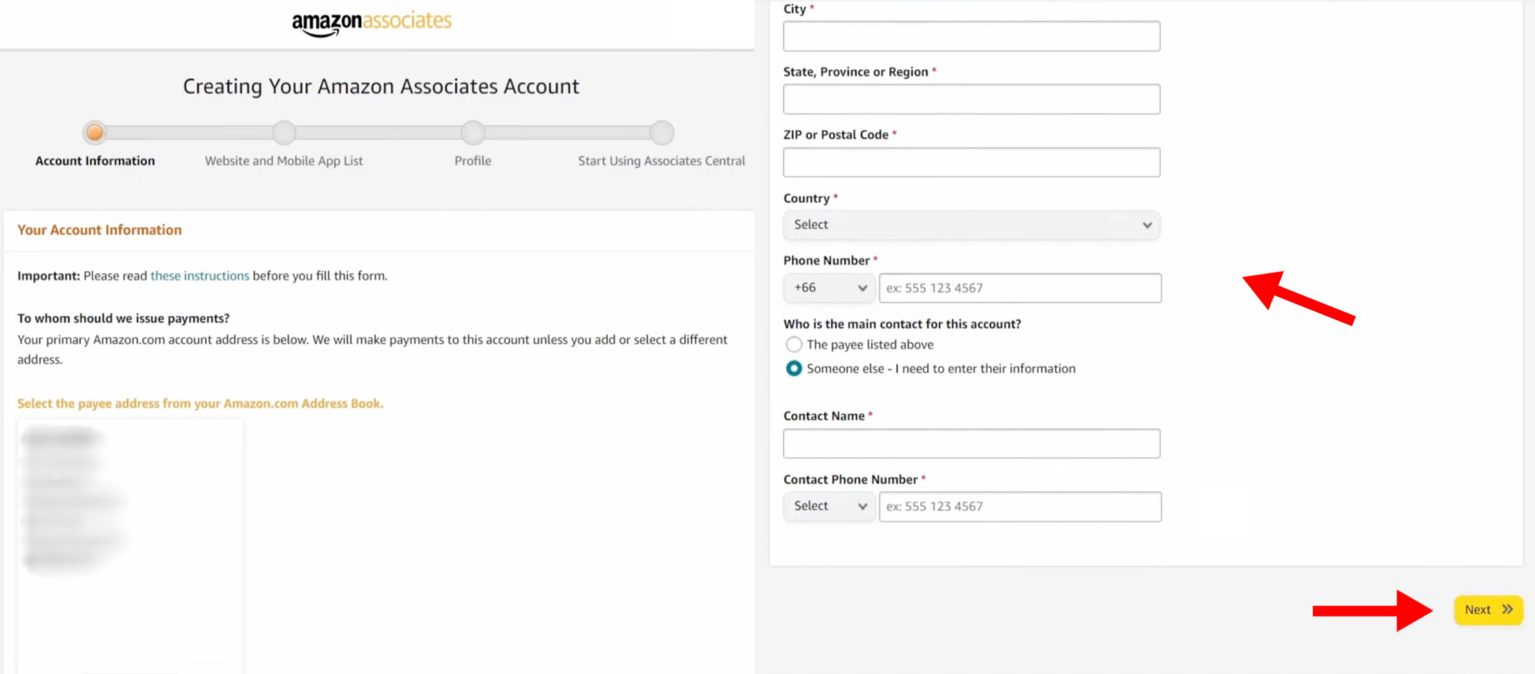Open the Country select dropdown
The height and width of the screenshot is (674, 1535).
coord(971,225)
